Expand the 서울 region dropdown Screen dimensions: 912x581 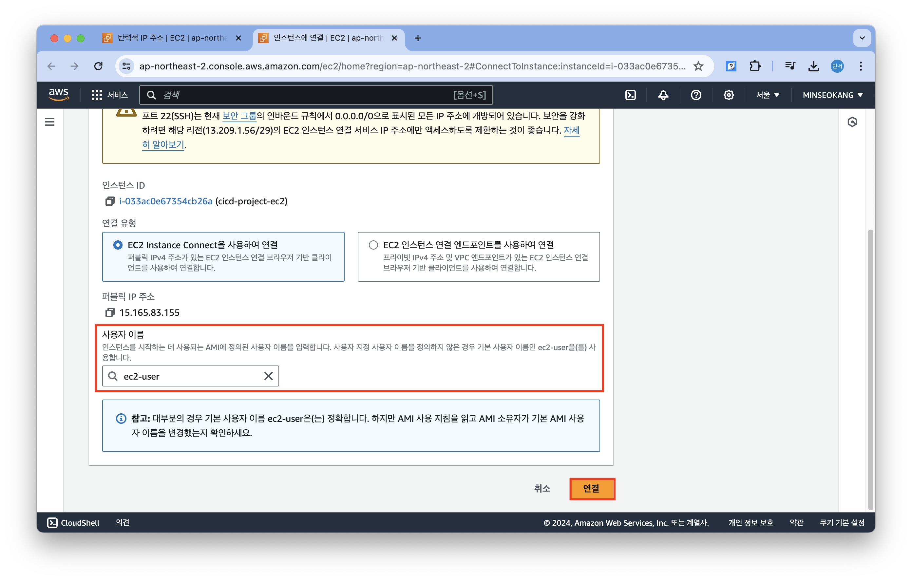pyautogui.click(x=767, y=95)
